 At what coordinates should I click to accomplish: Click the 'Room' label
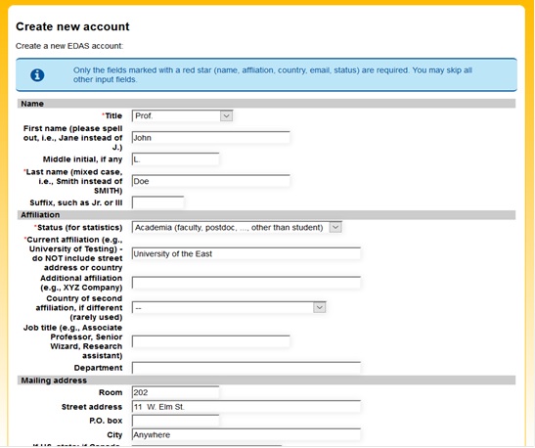point(111,392)
